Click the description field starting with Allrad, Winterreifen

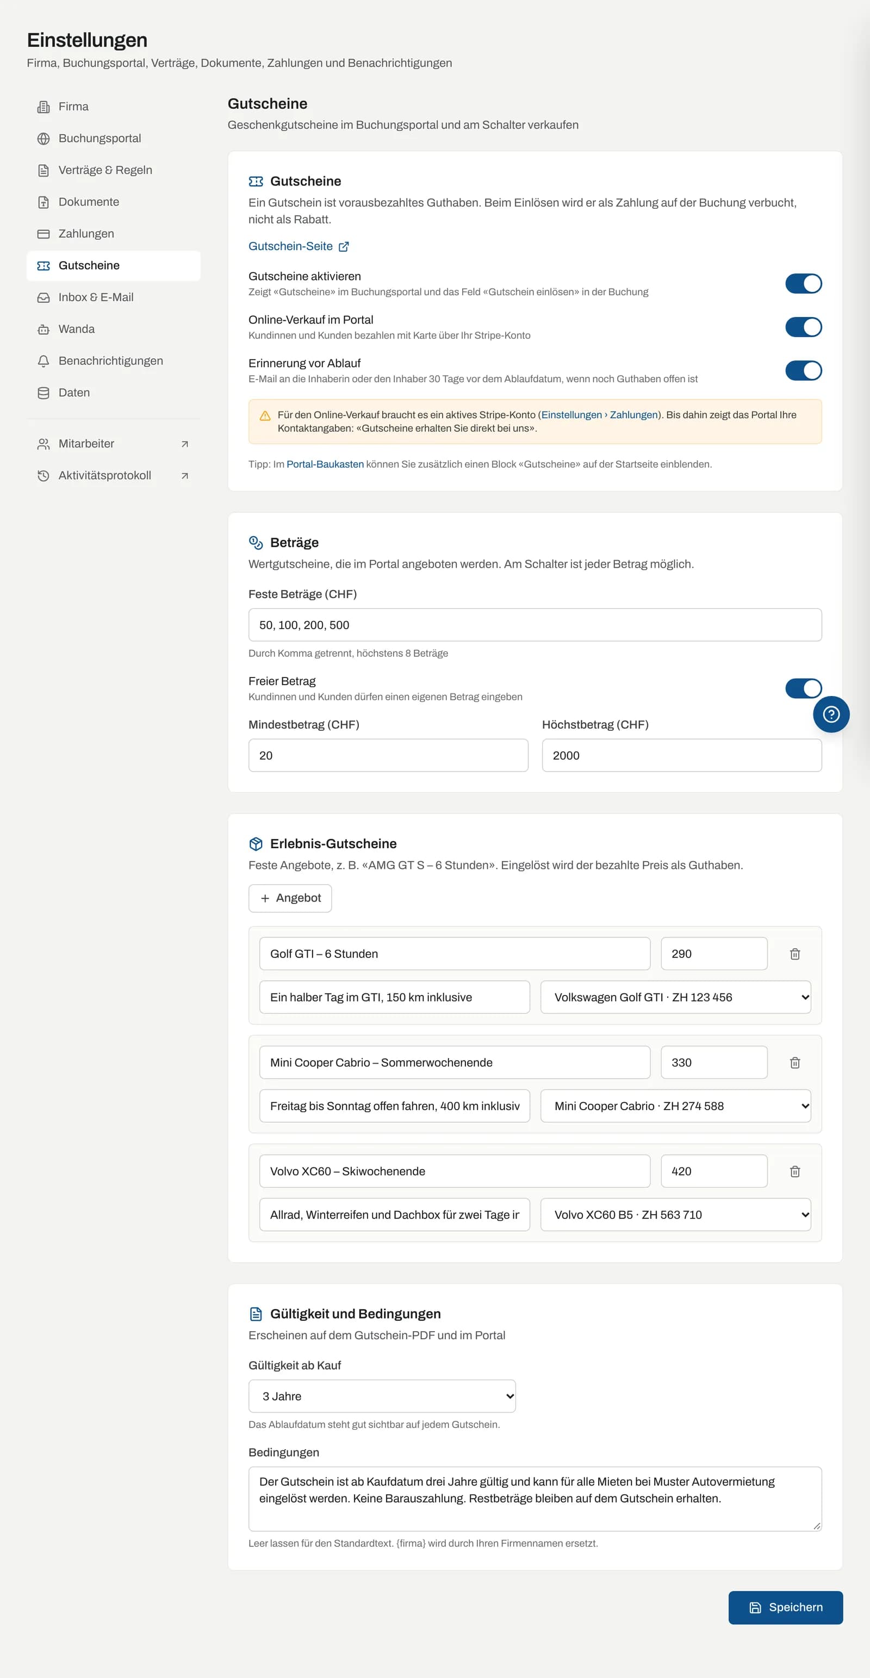[x=395, y=1215]
